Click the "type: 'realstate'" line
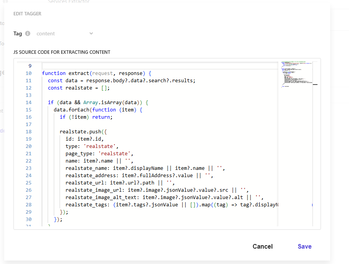The image size is (349, 264). click(x=92, y=146)
